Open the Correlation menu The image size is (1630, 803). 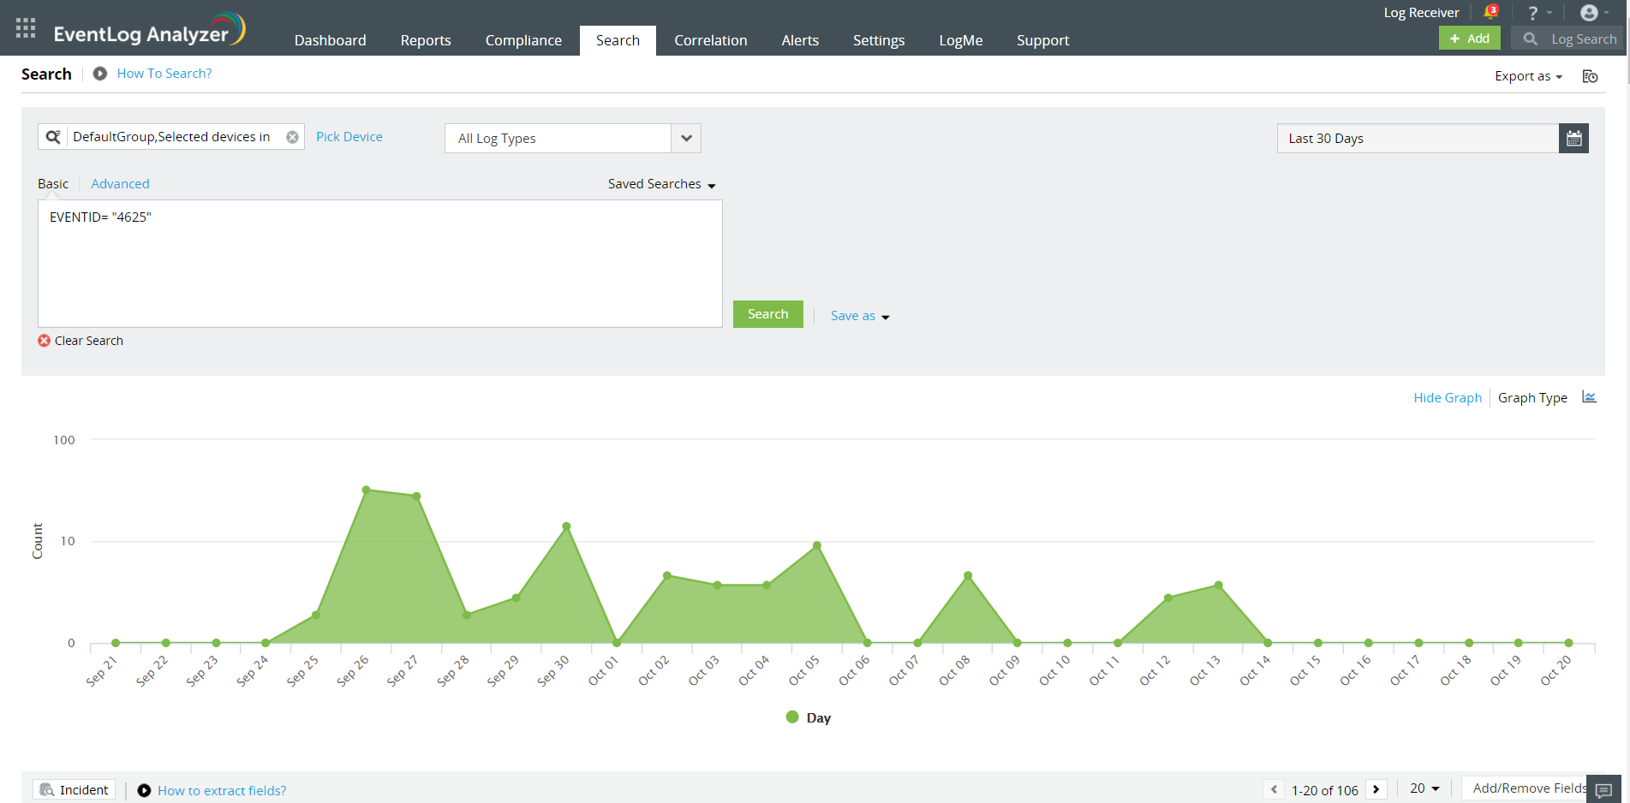click(x=710, y=40)
